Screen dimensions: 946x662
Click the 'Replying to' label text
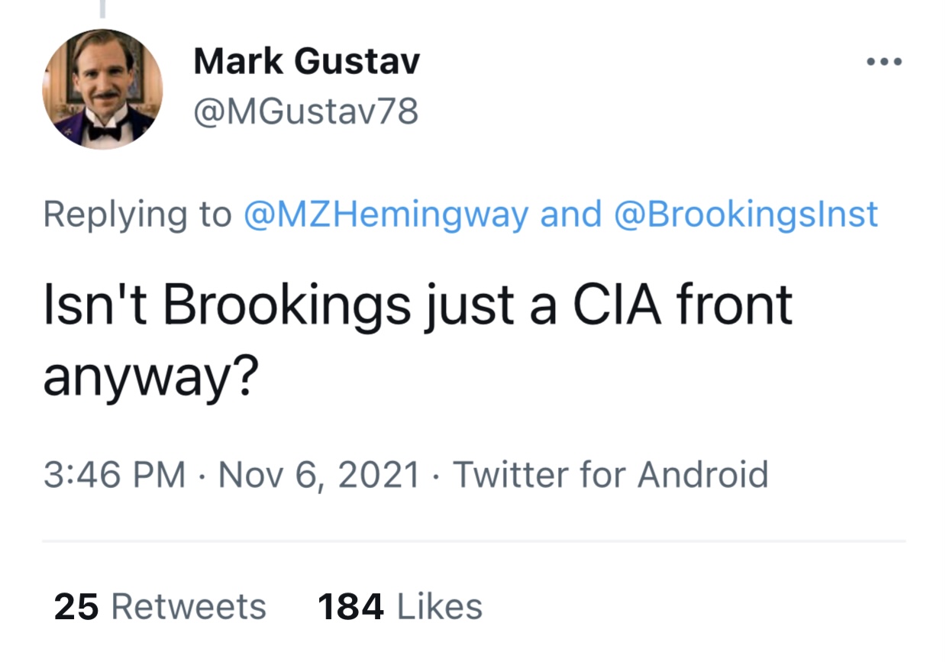(x=137, y=215)
